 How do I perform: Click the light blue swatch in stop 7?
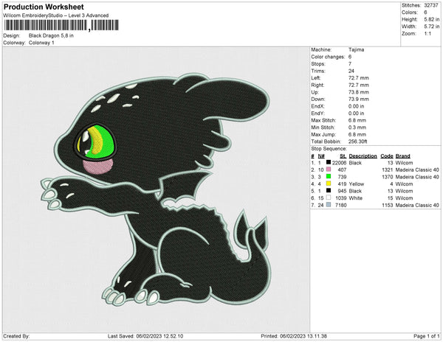(329, 205)
